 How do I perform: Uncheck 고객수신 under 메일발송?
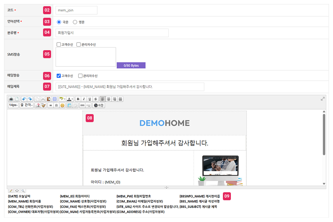[x=59, y=76]
